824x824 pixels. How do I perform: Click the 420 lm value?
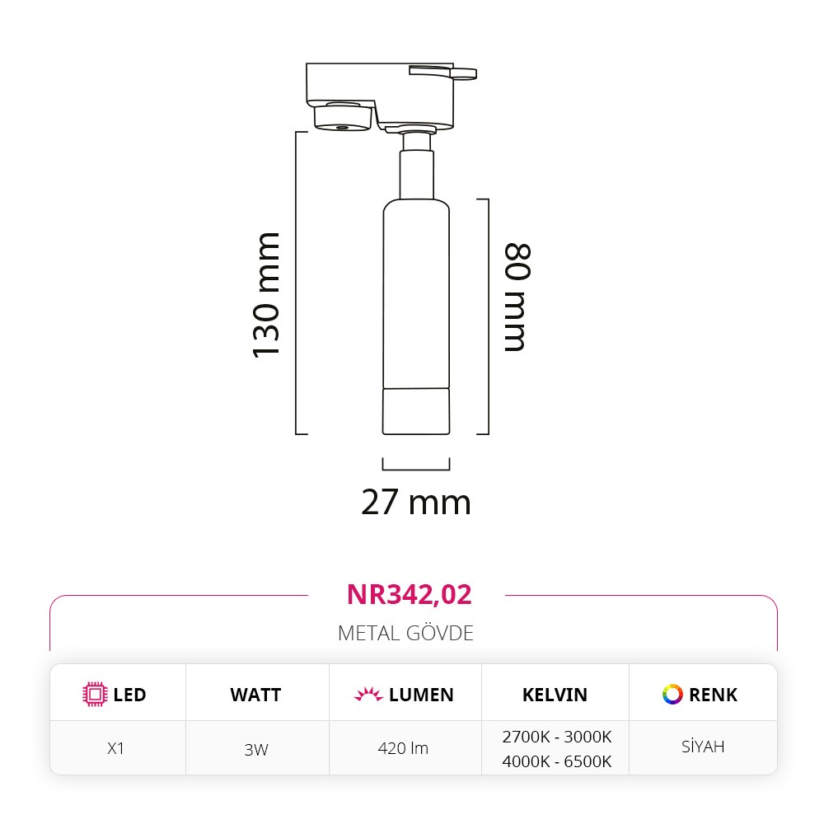403,748
